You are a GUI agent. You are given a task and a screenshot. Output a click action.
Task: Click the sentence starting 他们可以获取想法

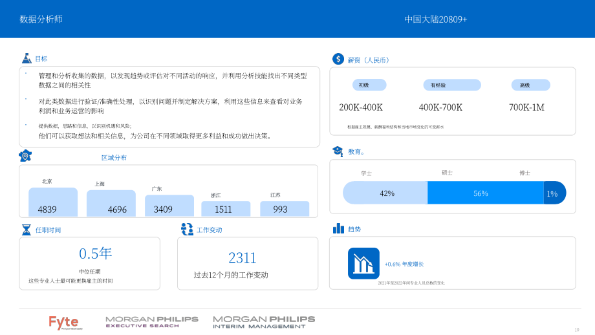pos(156,136)
